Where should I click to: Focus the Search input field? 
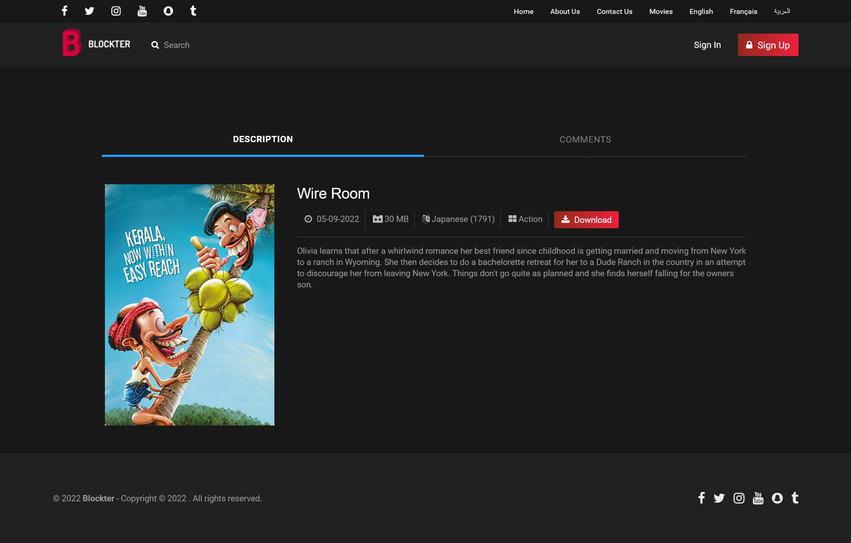point(177,45)
